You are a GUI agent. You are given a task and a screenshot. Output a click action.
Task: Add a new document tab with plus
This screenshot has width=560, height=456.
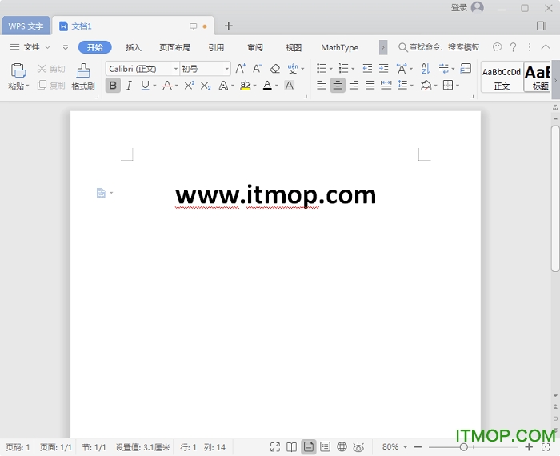(x=229, y=26)
